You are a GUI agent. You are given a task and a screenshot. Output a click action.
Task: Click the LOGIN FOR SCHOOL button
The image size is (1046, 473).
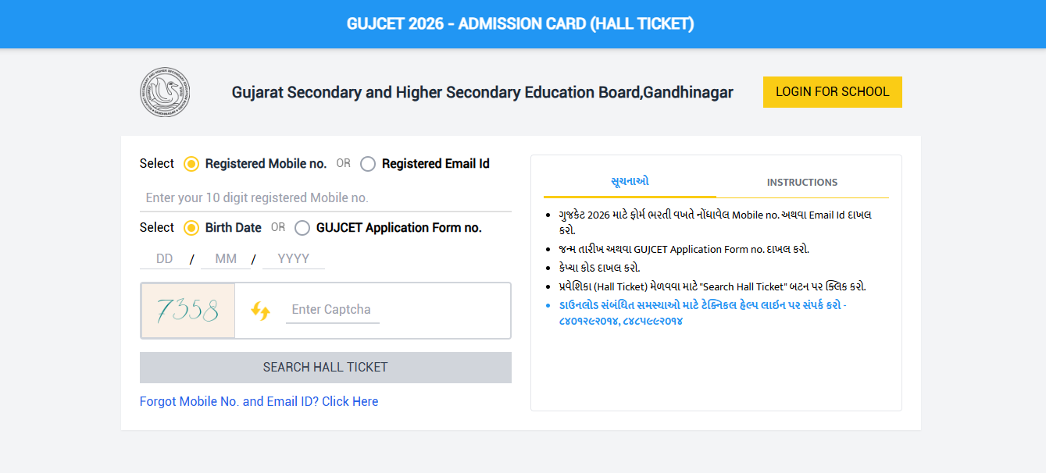[x=832, y=91]
